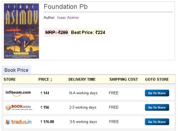Screen dimensions: 178x131
Task: Click the ₹ 156 BOOKadda price
Action: [x=45, y=107]
